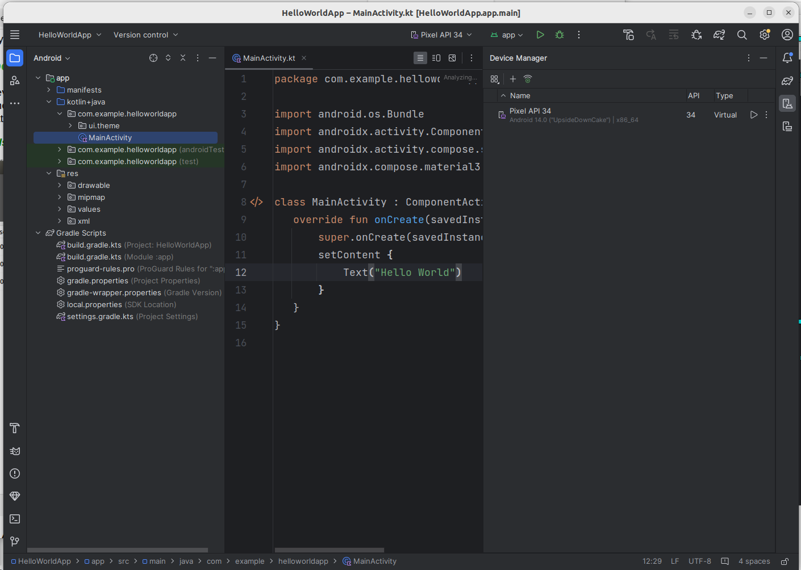Open the App Quality Insights diamond icon
This screenshot has height=570, width=801.
pos(15,496)
